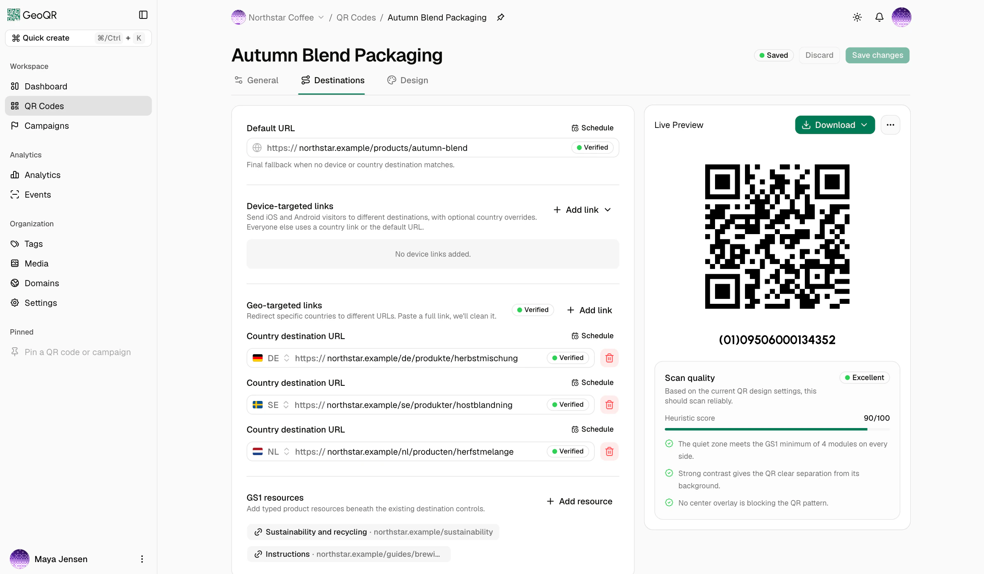Open Analytics page in sidebar
Screen dimensions: 984x574
(x=78, y=175)
